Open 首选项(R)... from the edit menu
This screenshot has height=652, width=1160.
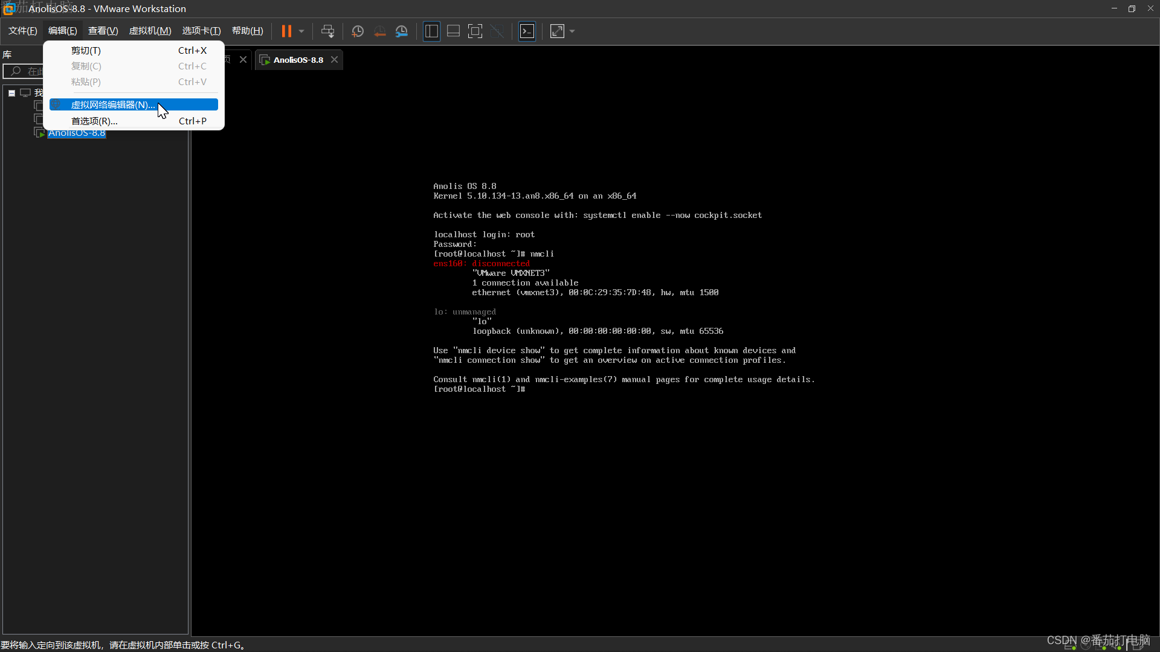point(134,121)
